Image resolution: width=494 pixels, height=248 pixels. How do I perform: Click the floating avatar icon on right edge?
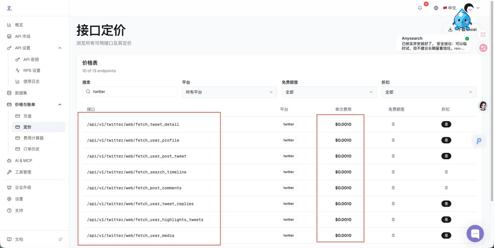483,106
